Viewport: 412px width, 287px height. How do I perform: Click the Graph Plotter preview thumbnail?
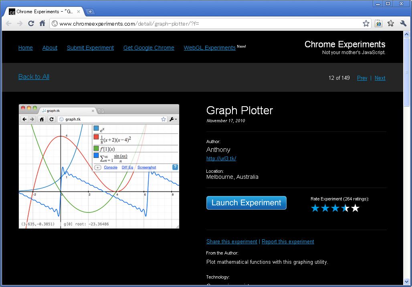coord(99,166)
